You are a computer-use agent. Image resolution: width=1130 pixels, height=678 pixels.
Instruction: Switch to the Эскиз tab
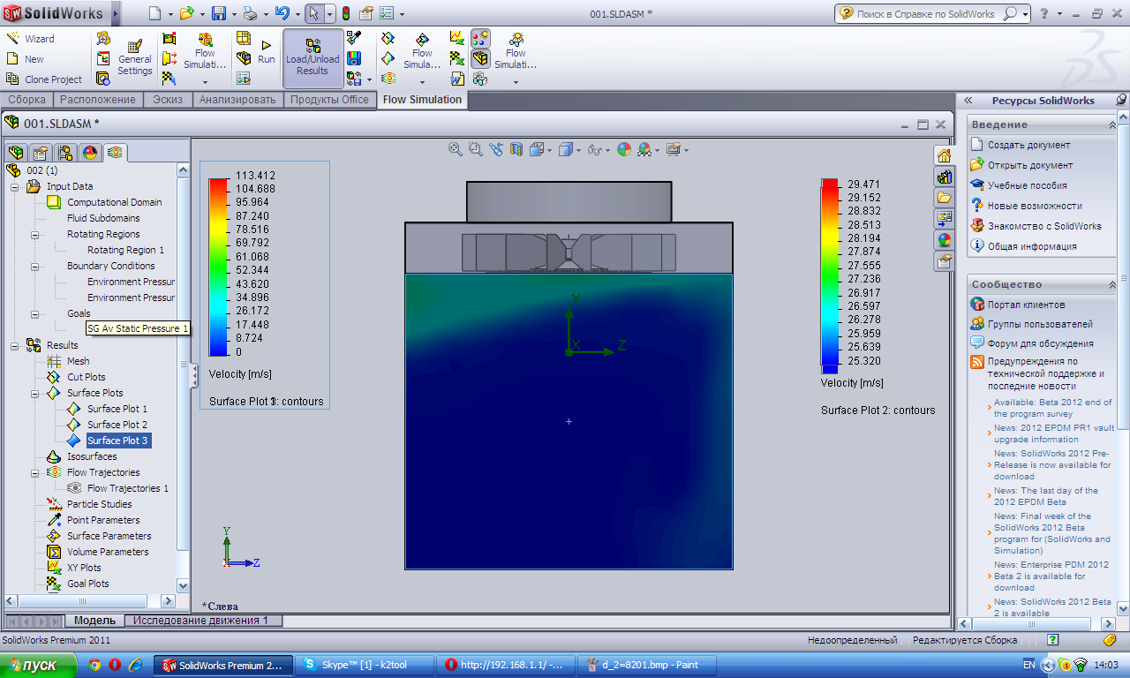167,100
